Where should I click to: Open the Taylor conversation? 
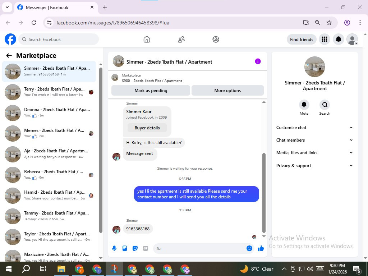(x=49, y=236)
